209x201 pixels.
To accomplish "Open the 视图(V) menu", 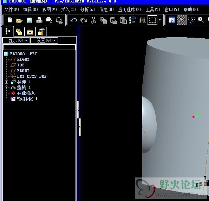I will point(50,9).
